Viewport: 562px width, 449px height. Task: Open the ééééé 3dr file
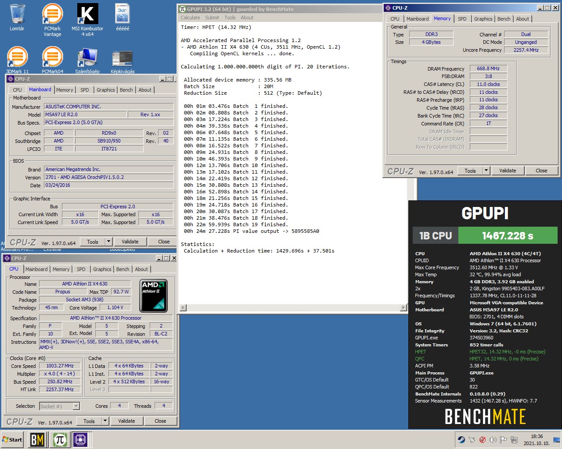coord(122,18)
